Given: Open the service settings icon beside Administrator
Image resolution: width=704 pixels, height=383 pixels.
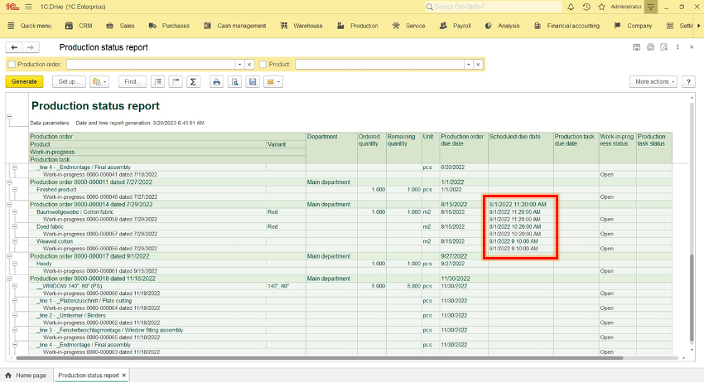Looking at the screenshot, I should point(650,7).
